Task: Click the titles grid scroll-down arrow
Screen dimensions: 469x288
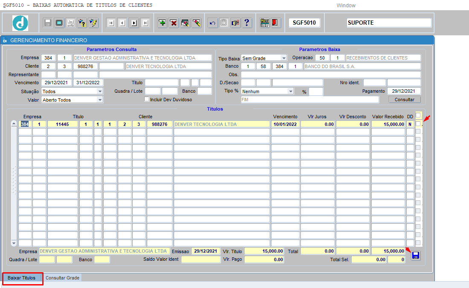Action: pyautogui.click(x=14, y=243)
